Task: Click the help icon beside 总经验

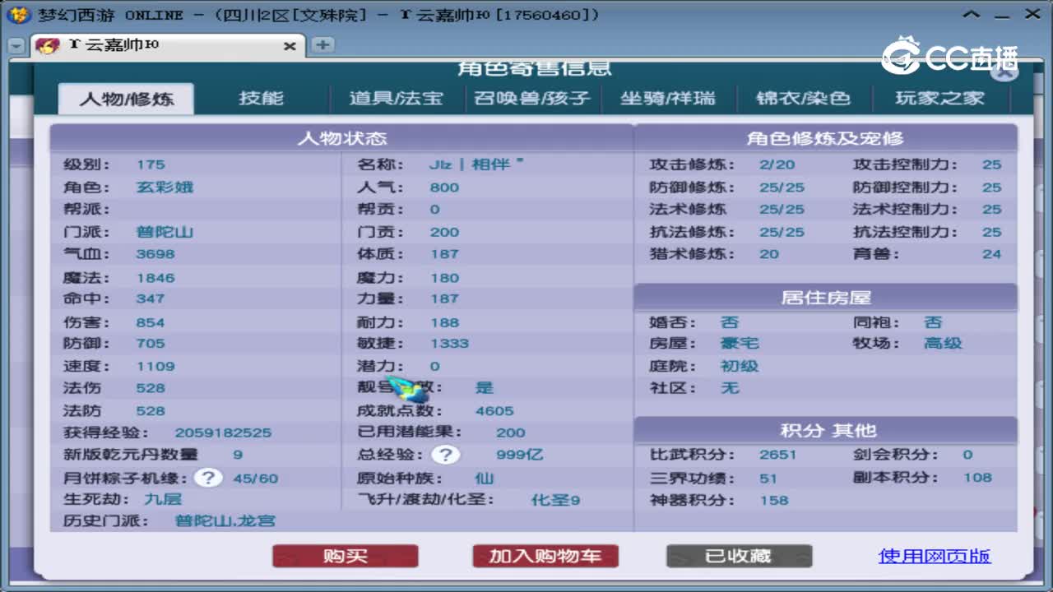Action: 445,455
